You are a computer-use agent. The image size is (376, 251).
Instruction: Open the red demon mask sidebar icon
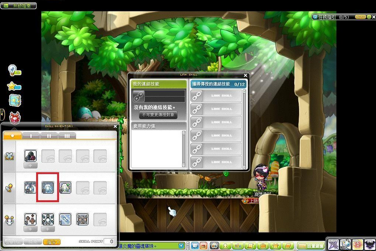(x=14, y=116)
